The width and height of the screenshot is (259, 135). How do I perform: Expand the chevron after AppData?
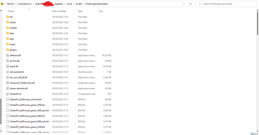click(65, 4)
